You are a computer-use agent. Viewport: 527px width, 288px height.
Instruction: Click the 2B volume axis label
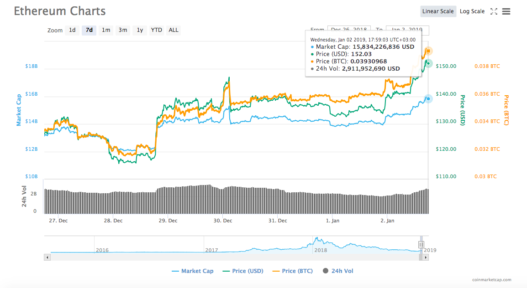(34, 194)
